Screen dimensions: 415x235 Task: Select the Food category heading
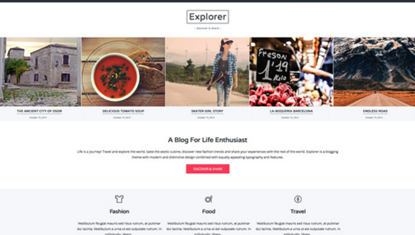[209, 211]
